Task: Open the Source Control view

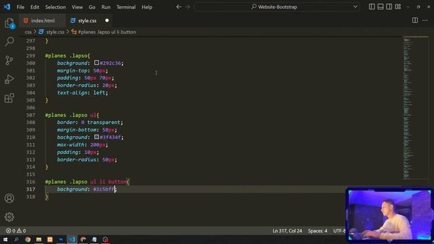Action: 9,60
